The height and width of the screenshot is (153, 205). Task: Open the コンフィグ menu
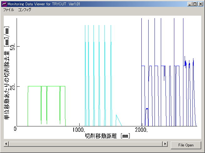pyautogui.click(x=24, y=10)
